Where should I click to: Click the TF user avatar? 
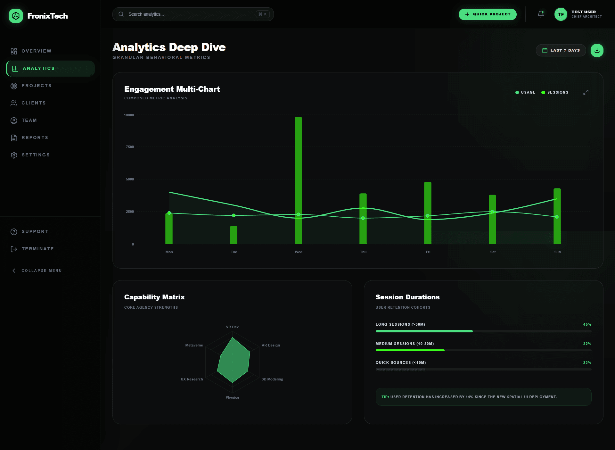point(561,14)
